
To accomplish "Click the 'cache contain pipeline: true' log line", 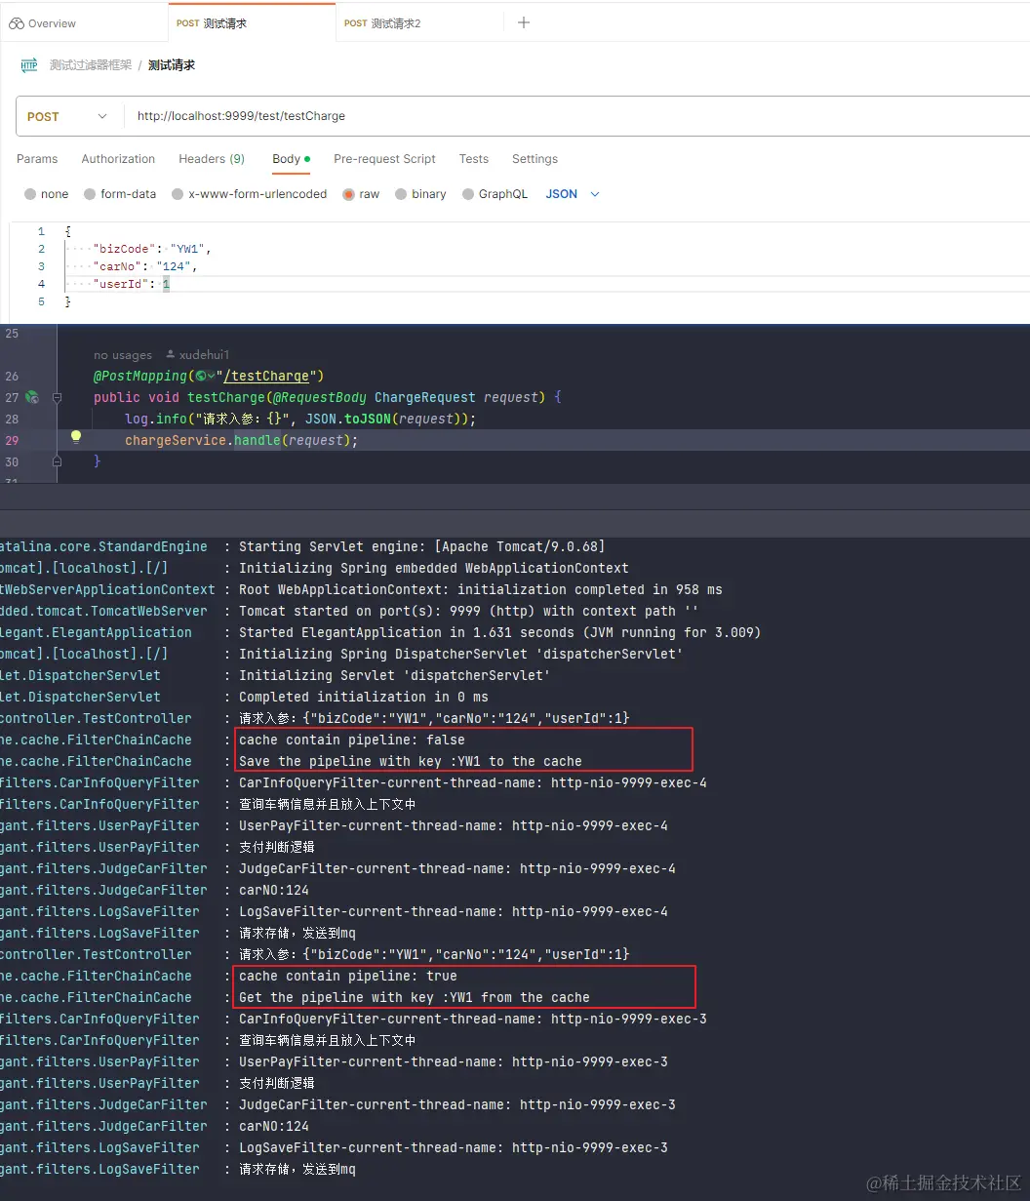I will 348,976.
